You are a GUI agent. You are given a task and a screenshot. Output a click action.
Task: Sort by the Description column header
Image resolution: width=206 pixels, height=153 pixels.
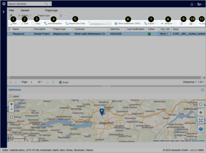tap(40, 29)
